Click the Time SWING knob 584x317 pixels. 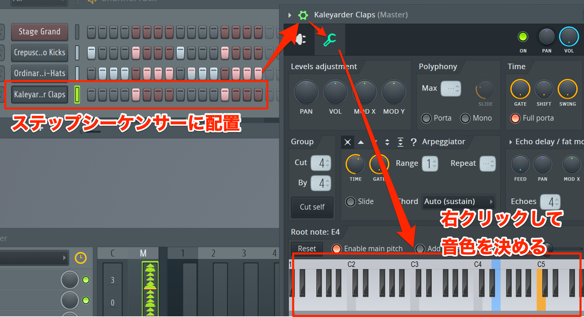click(x=567, y=89)
